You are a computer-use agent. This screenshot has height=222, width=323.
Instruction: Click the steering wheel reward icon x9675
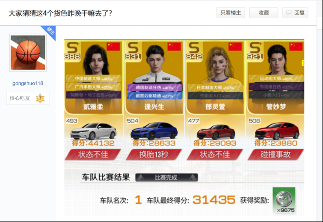[x=284, y=200]
